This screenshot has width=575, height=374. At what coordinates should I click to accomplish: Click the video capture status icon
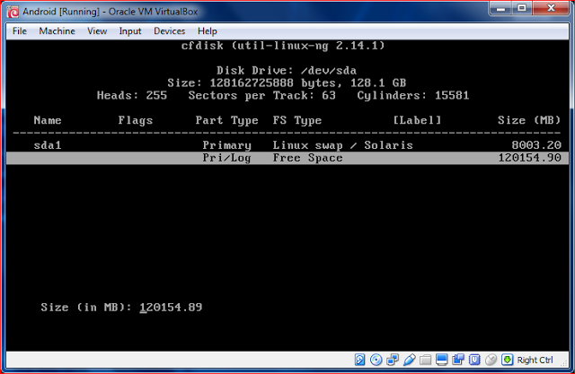pos(458,360)
